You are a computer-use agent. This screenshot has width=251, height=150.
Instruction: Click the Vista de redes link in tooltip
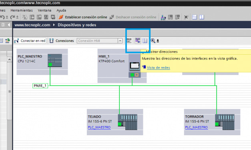[158, 68]
